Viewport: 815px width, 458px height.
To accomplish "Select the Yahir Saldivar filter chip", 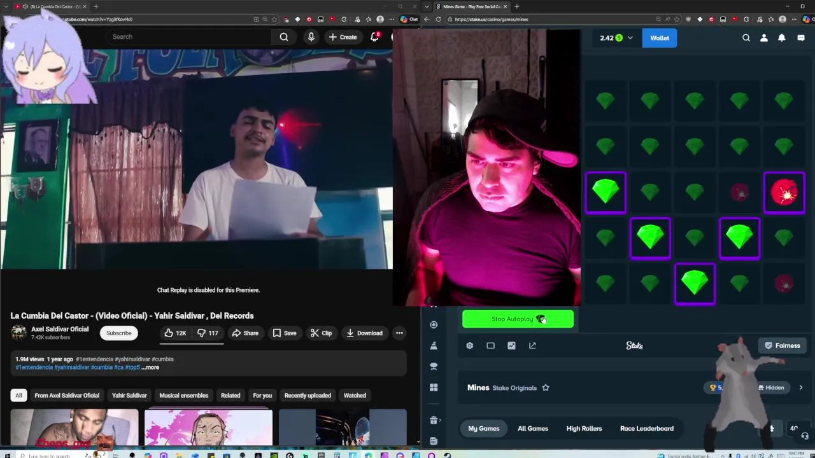I will tap(129, 396).
